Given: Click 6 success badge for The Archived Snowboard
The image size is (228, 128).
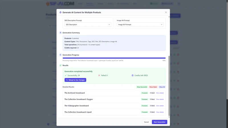Looking at the screenshot, I should 144,93.
